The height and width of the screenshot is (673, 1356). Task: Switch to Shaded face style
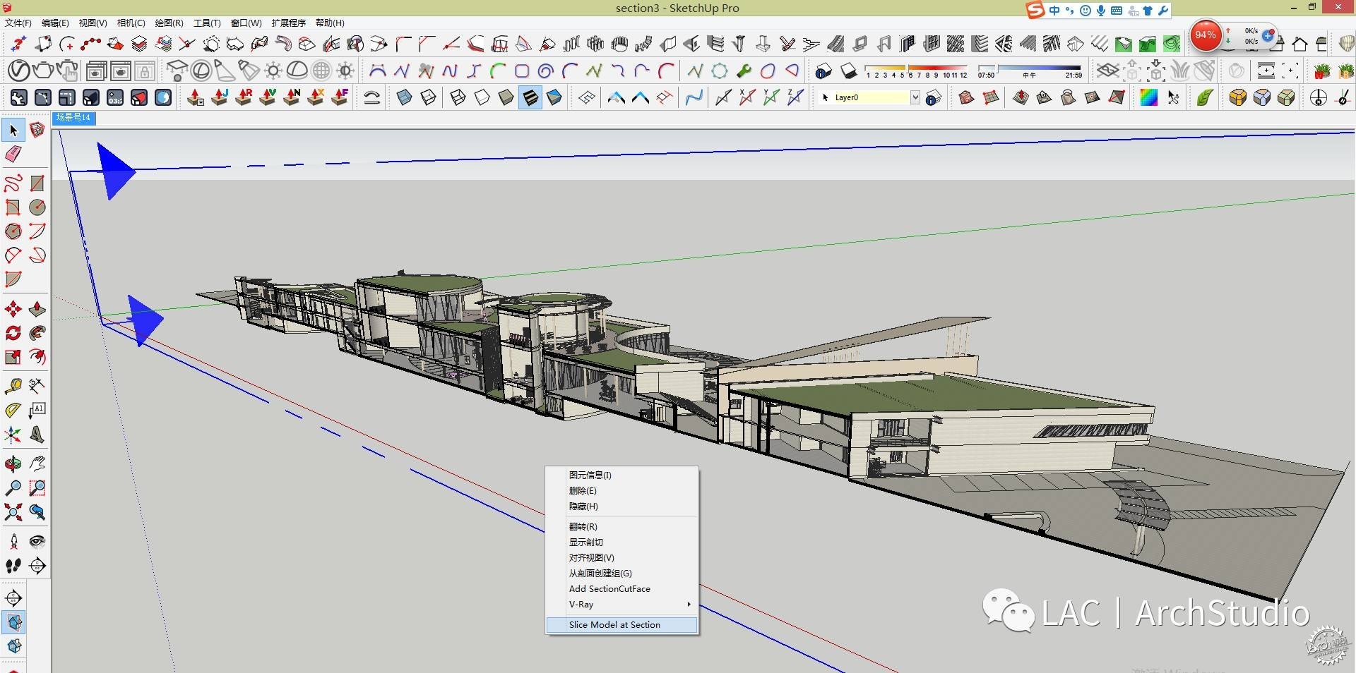click(x=506, y=97)
